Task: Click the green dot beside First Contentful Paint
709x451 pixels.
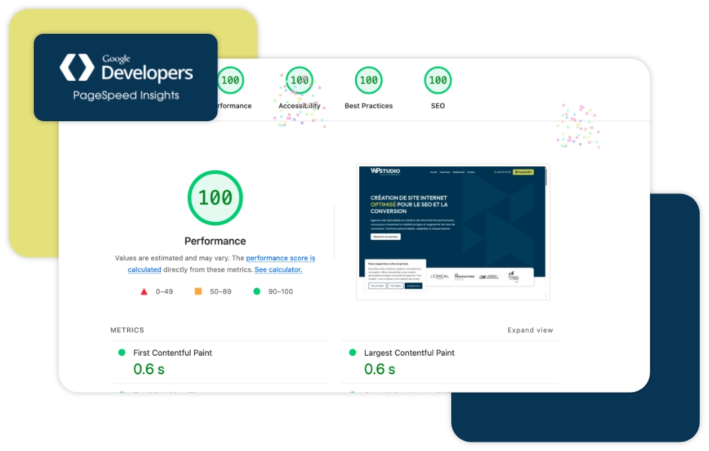Action: tap(121, 353)
